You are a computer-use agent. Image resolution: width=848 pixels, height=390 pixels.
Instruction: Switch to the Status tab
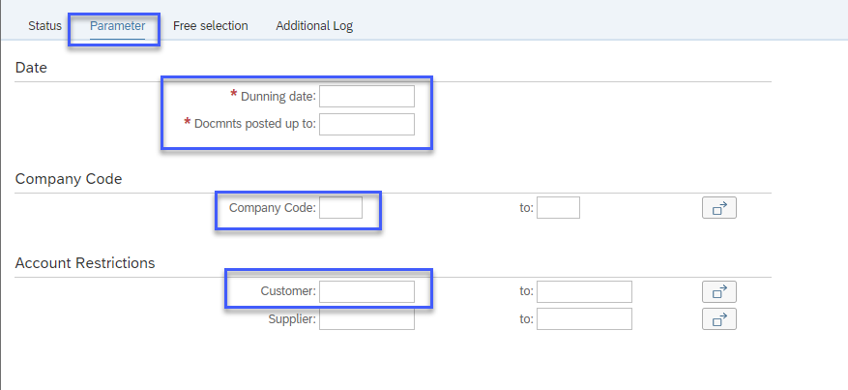coord(44,26)
